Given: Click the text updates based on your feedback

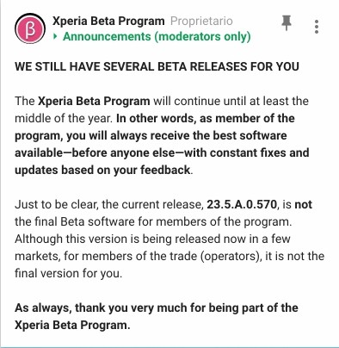Looking at the screenshot, I should [102, 170].
